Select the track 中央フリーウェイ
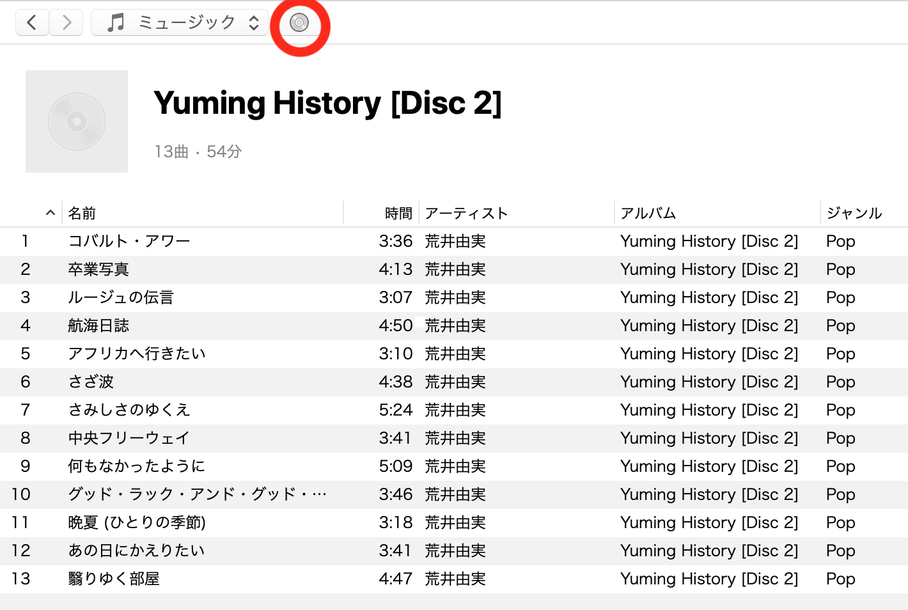This screenshot has height=610, width=908. tap(129, 438)
